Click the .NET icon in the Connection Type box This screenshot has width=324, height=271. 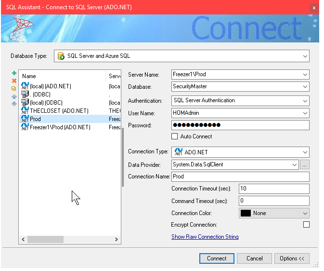(179, 152)
